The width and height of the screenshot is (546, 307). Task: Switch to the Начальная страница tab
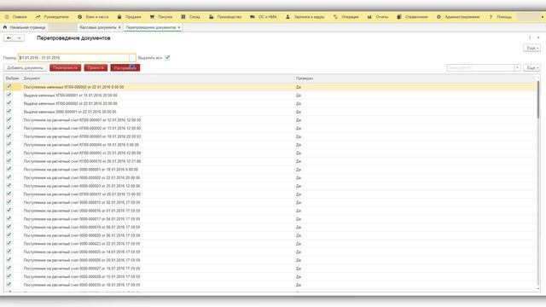click(x=27, y=27)
